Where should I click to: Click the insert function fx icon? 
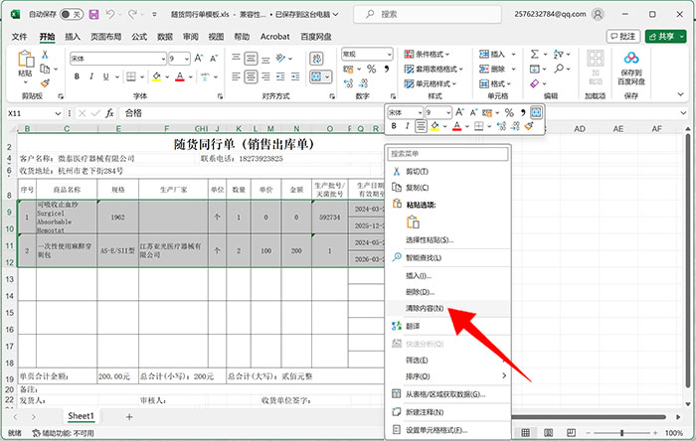click(109, 113)
